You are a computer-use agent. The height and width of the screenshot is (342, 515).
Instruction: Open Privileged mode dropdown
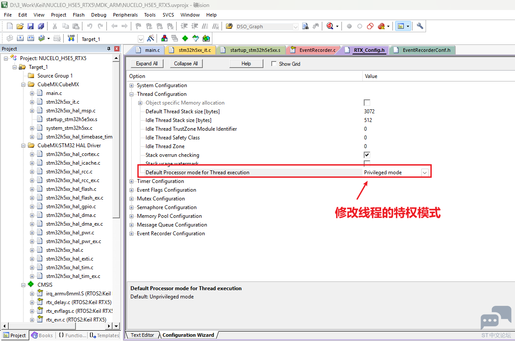425,173
